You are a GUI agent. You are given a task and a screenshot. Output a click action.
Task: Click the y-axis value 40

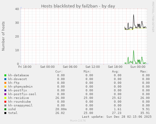click(x=17, y=9)
